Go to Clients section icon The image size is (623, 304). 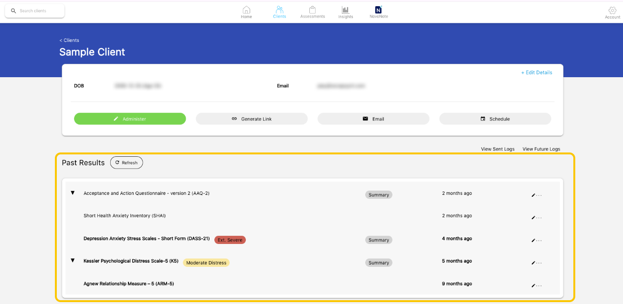click(x=280, y=10)
